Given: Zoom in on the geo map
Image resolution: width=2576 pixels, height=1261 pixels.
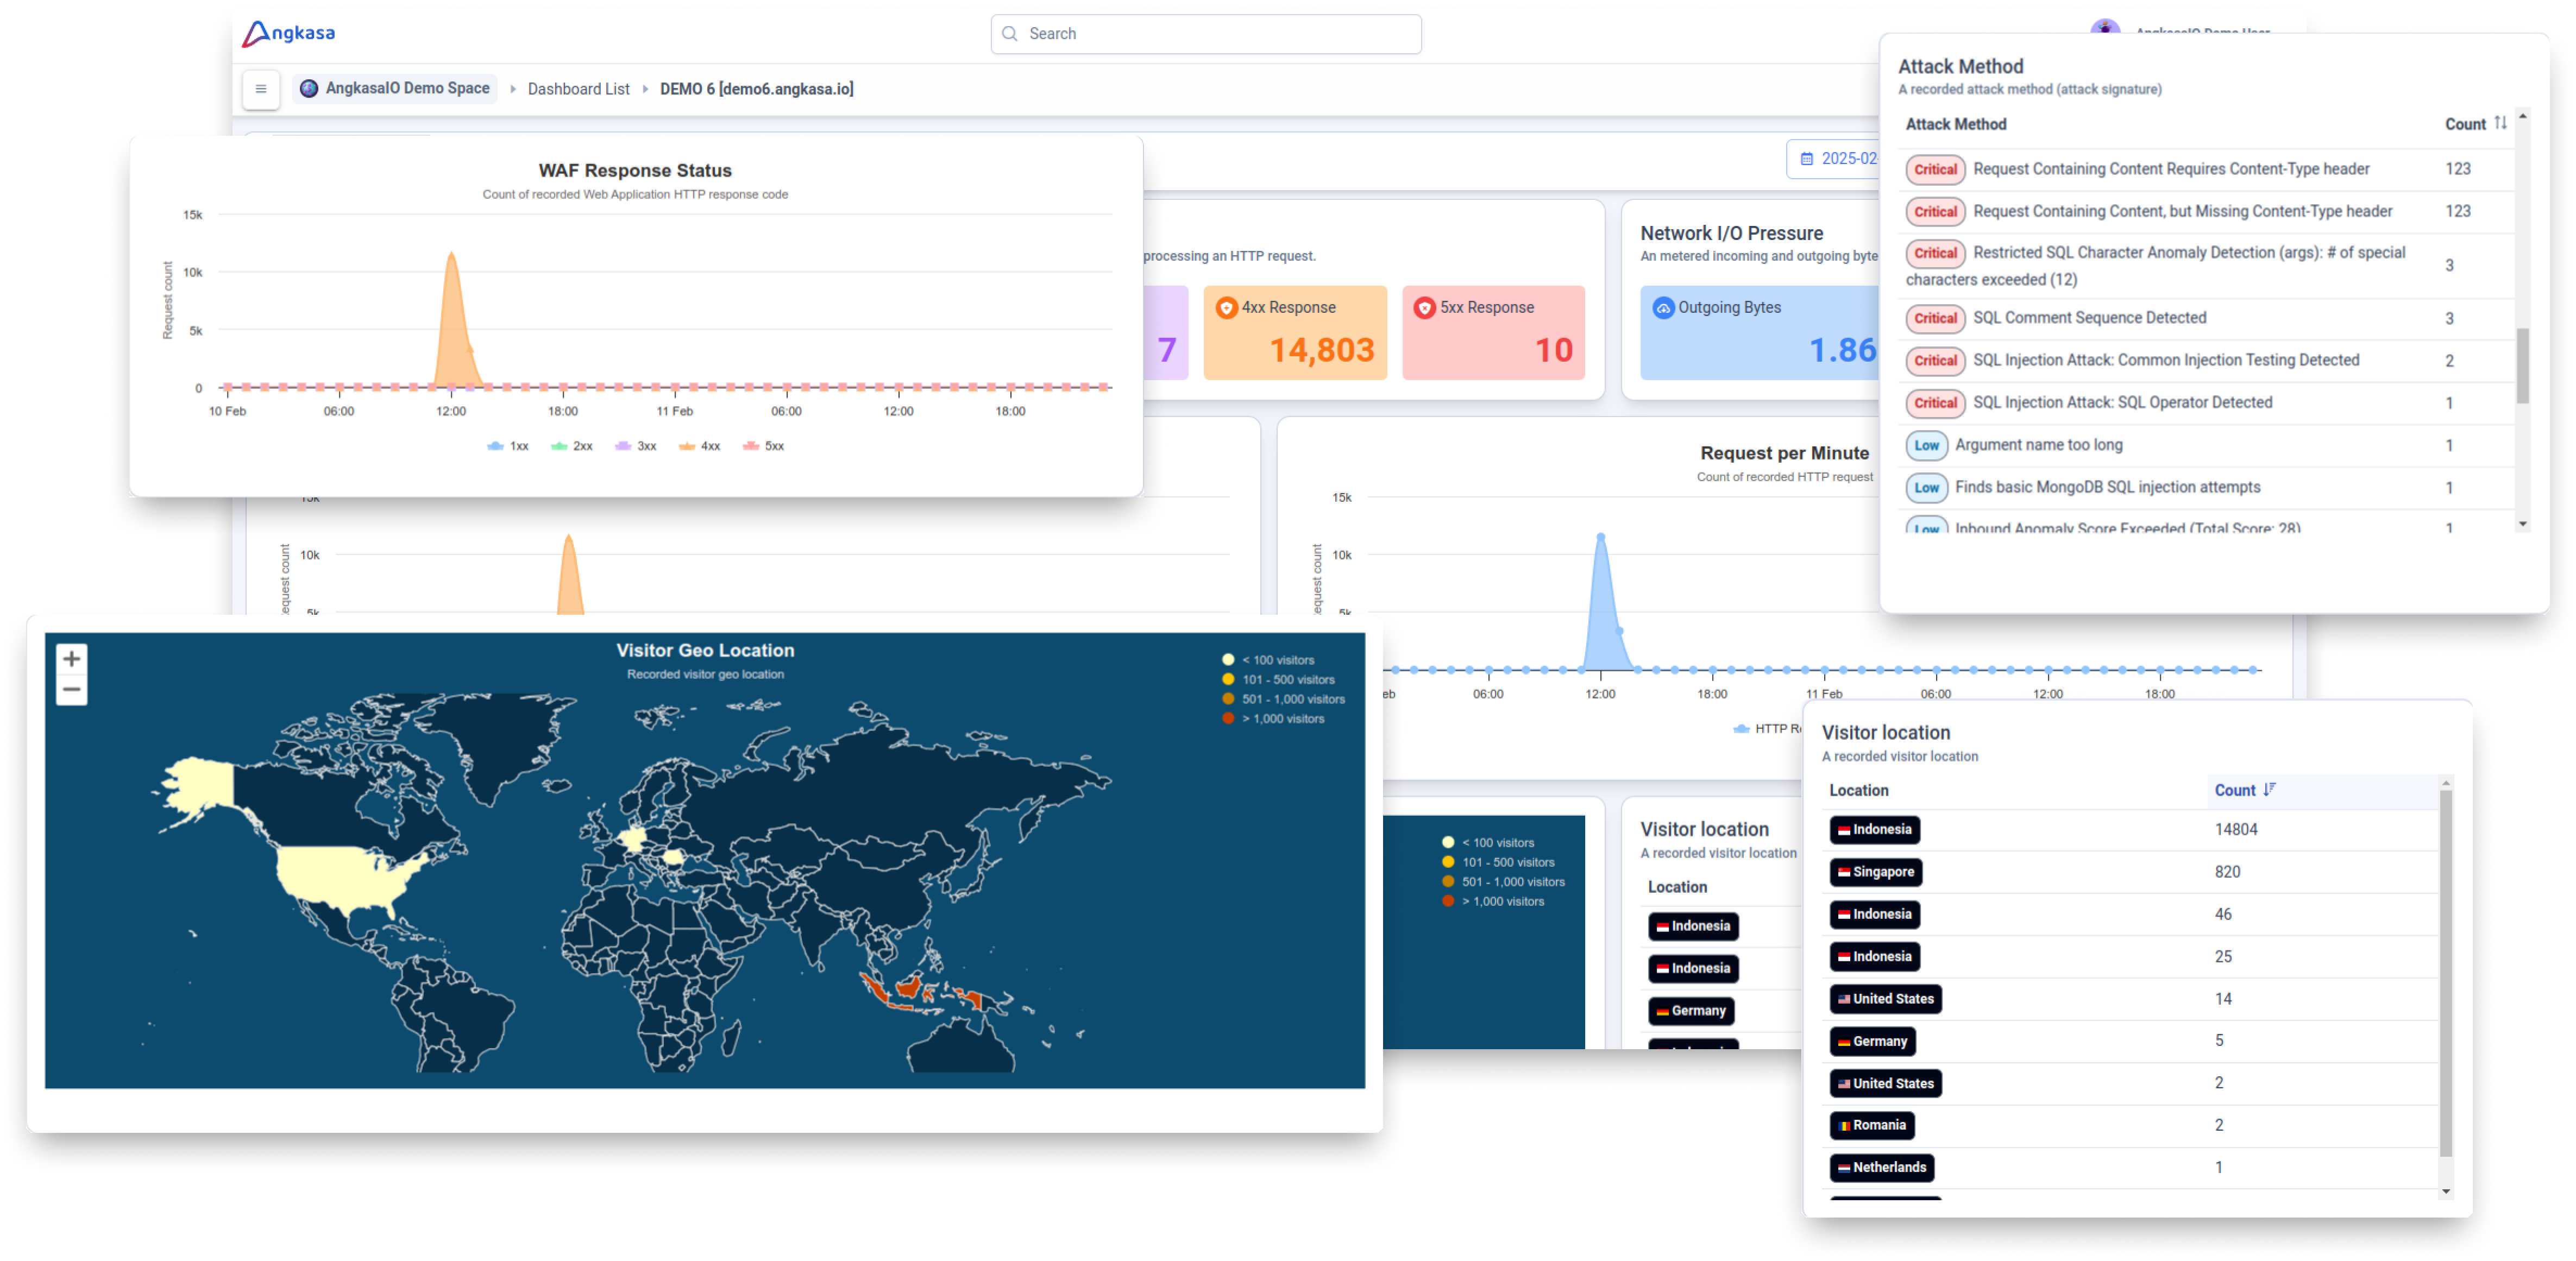Looking at the screenshot, I should [71, 659].
